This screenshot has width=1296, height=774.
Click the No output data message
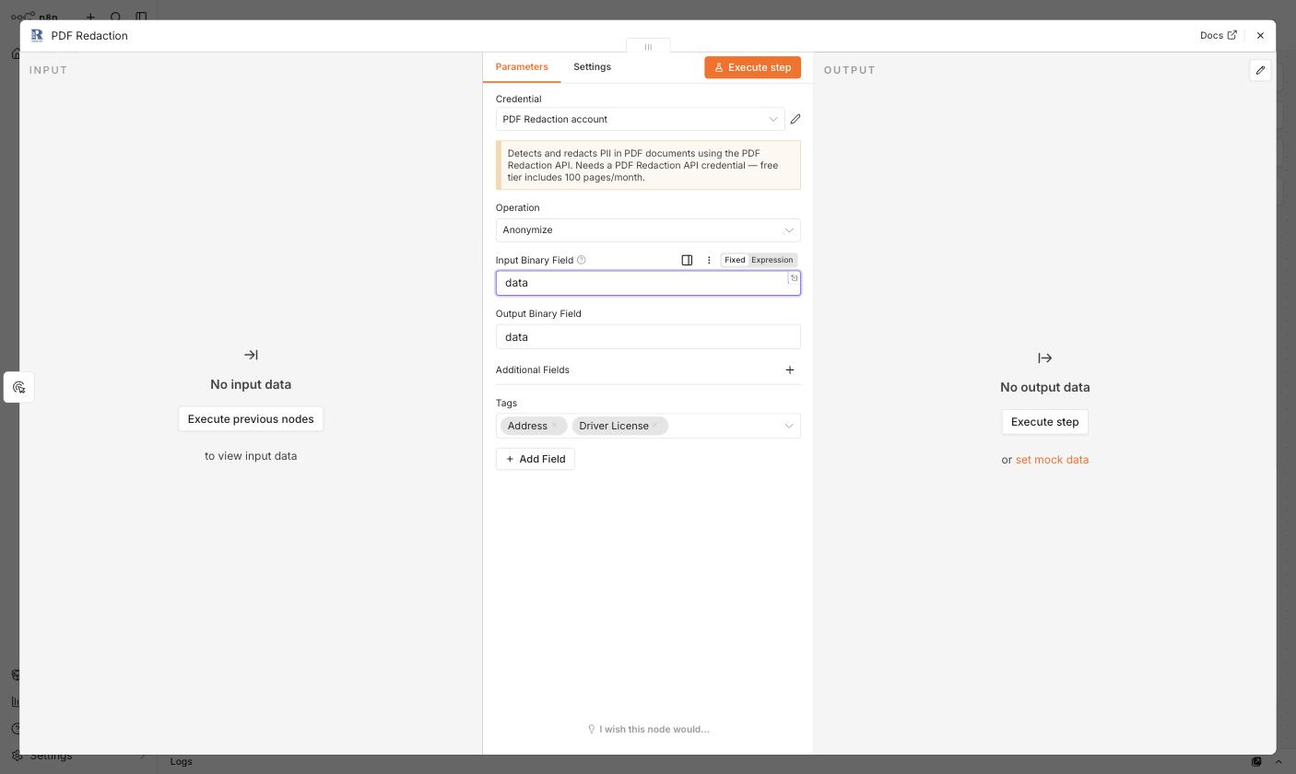pos(1044,387)
